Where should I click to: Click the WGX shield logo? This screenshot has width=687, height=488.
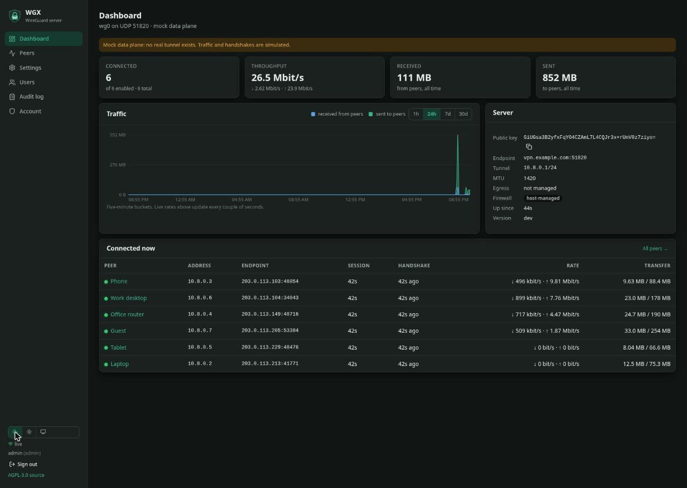click(x=15, y=16)
